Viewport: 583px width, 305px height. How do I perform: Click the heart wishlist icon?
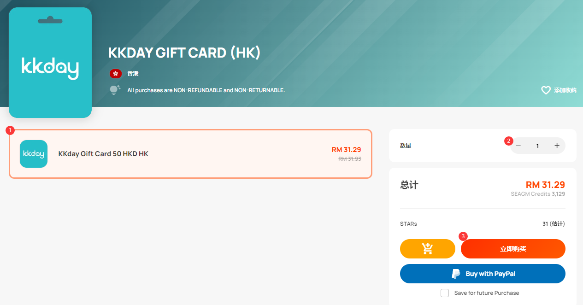(x=546, y=90)
